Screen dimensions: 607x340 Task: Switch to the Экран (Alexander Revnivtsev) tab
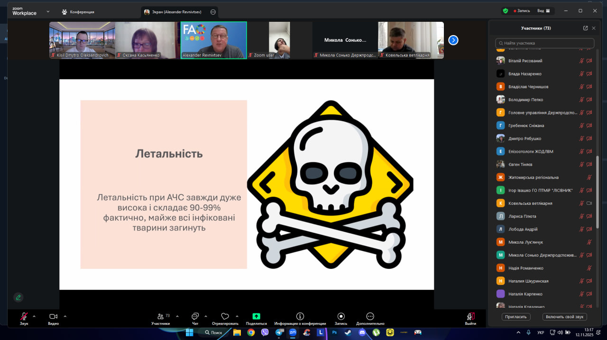coord(176,12)
